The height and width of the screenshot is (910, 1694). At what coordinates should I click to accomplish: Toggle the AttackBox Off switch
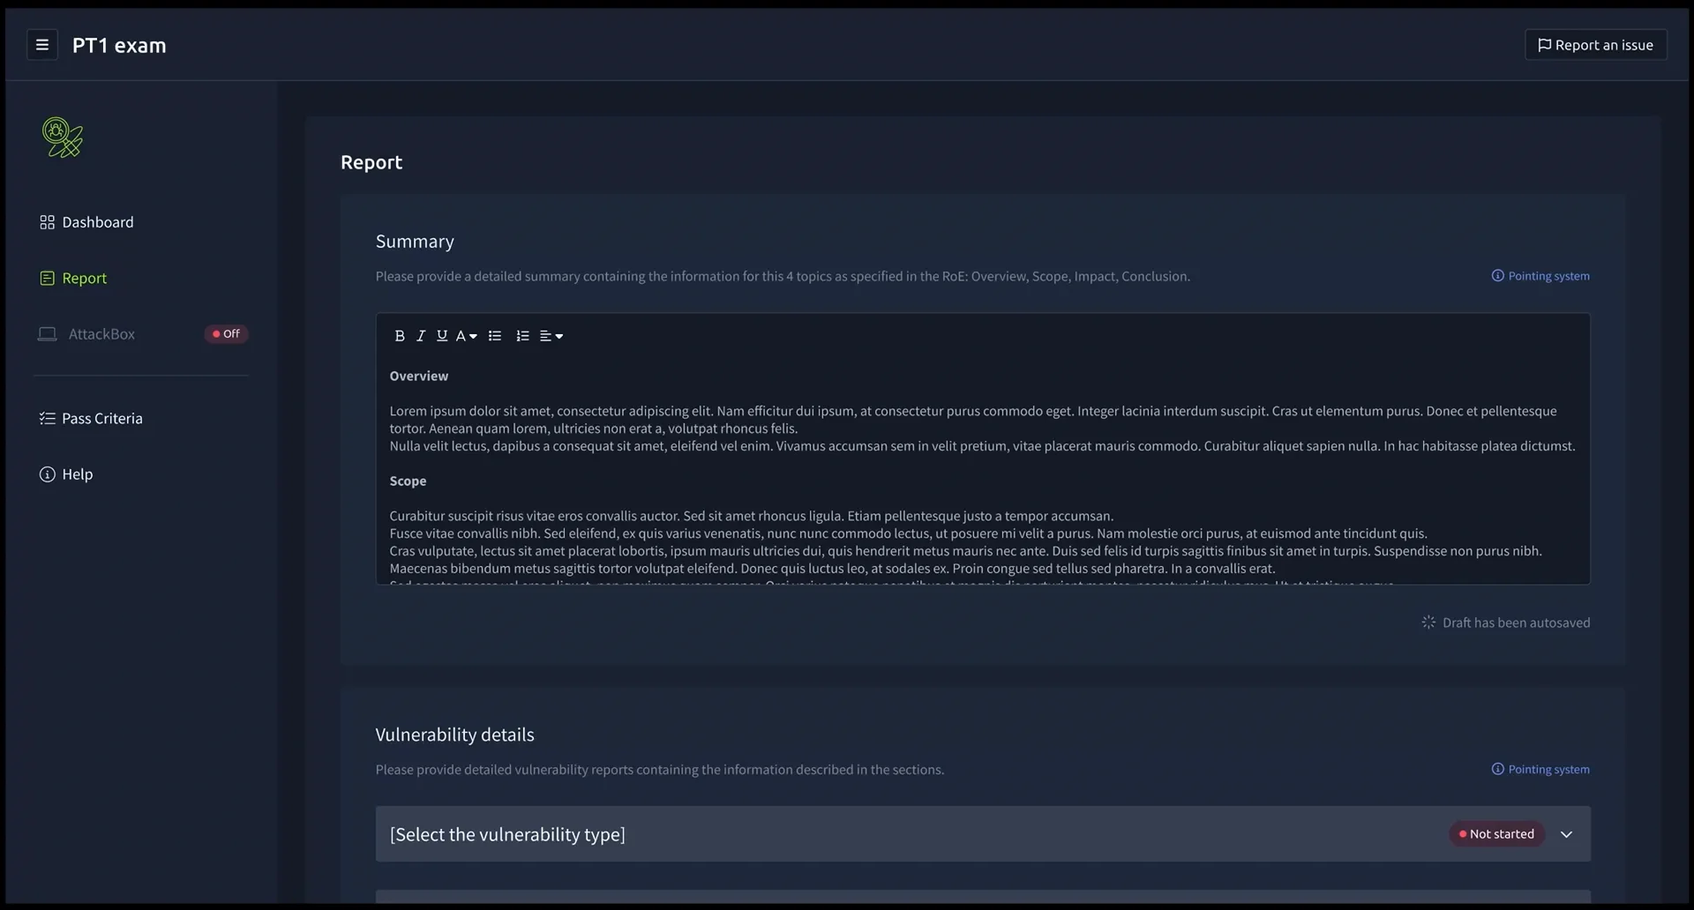227,334
